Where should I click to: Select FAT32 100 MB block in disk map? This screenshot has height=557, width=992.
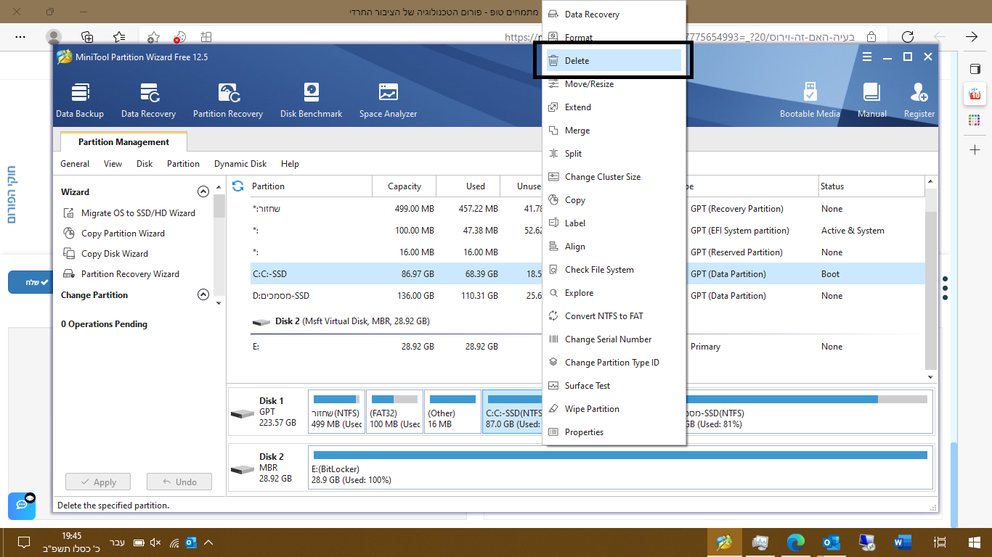pos(394,411)
